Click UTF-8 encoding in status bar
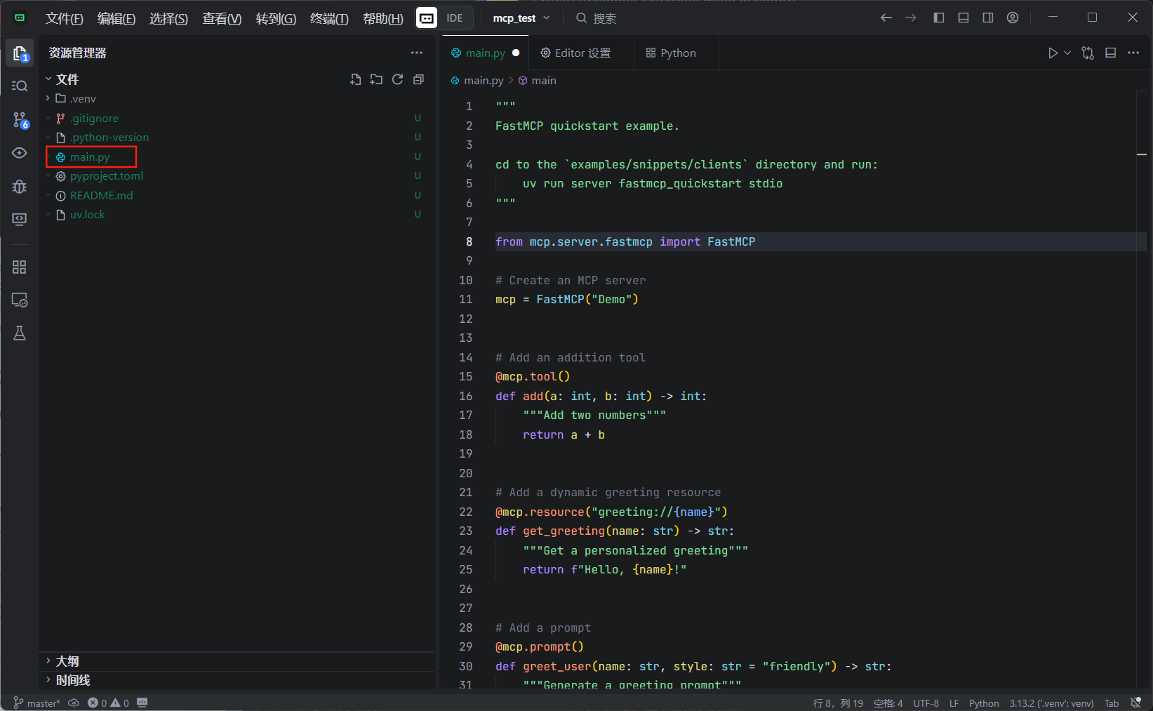 pyautogui.click(x=926, y=703)
